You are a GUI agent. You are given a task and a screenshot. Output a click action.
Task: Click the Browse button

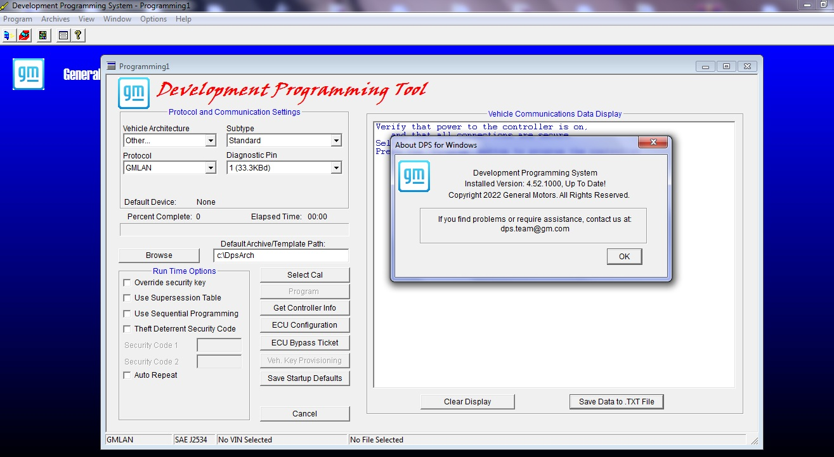click(x=159, y=255)
